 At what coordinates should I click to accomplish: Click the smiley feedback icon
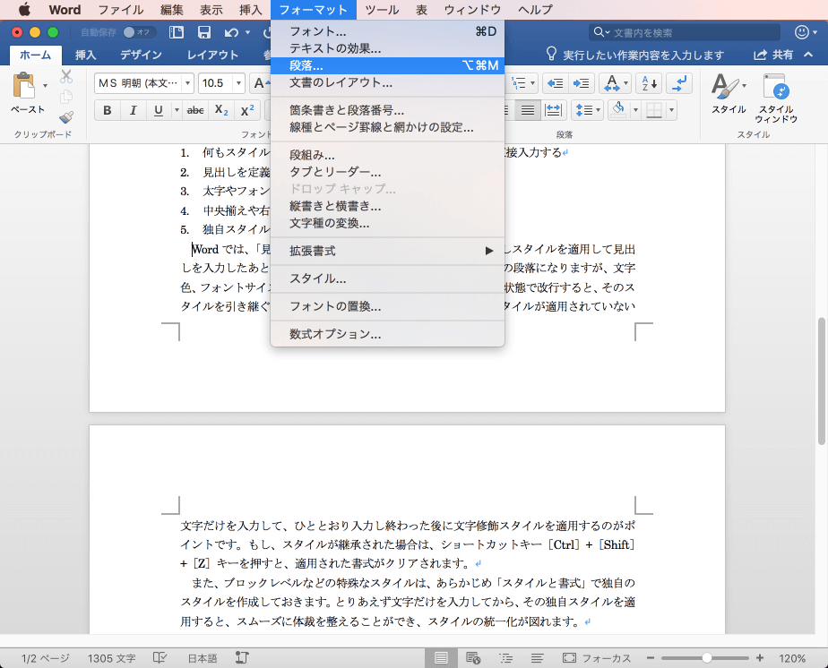(802, 33)
